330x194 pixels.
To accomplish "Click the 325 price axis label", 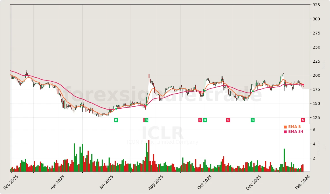I will tap(316, 5).
